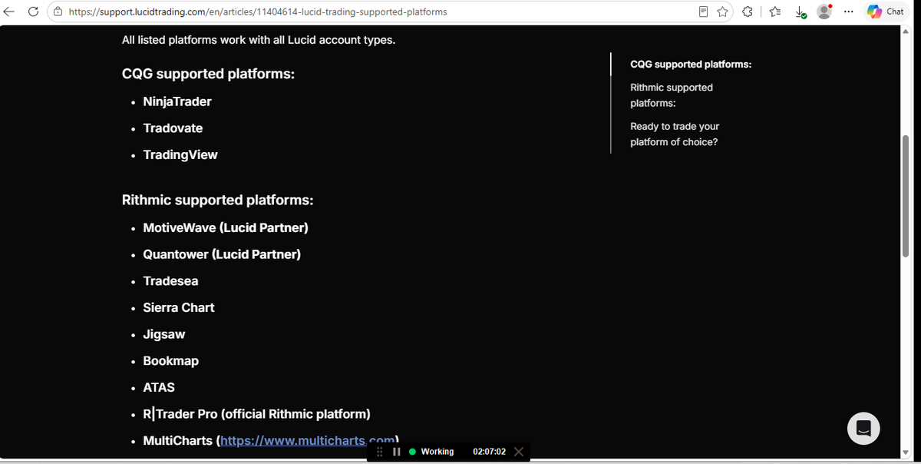This screenshot has width=921, height=464.
Task: Click the scrollbar up arrow
Action: pos(906,31)
